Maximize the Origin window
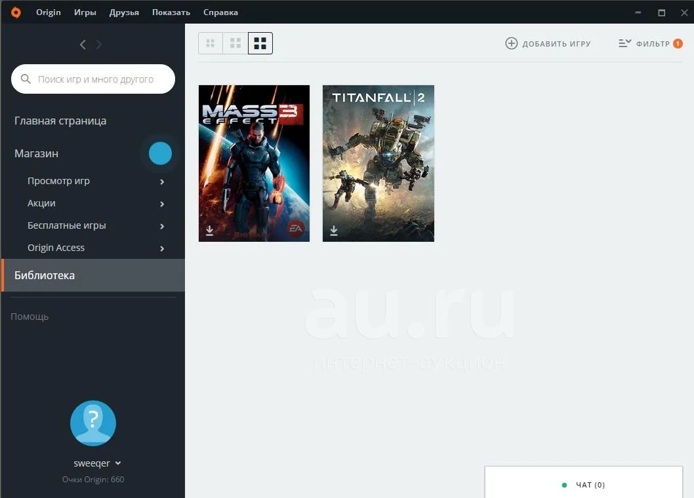Viewport: 694px width, 498px height. pos(662,12)
